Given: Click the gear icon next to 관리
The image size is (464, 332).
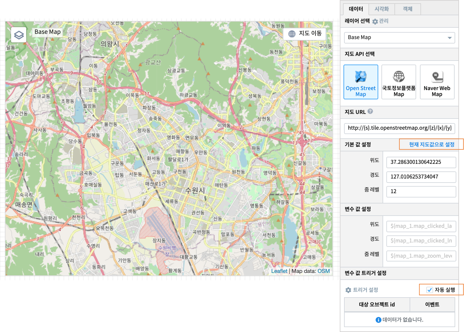Looking at the screenshot, I should pos(375,21).
